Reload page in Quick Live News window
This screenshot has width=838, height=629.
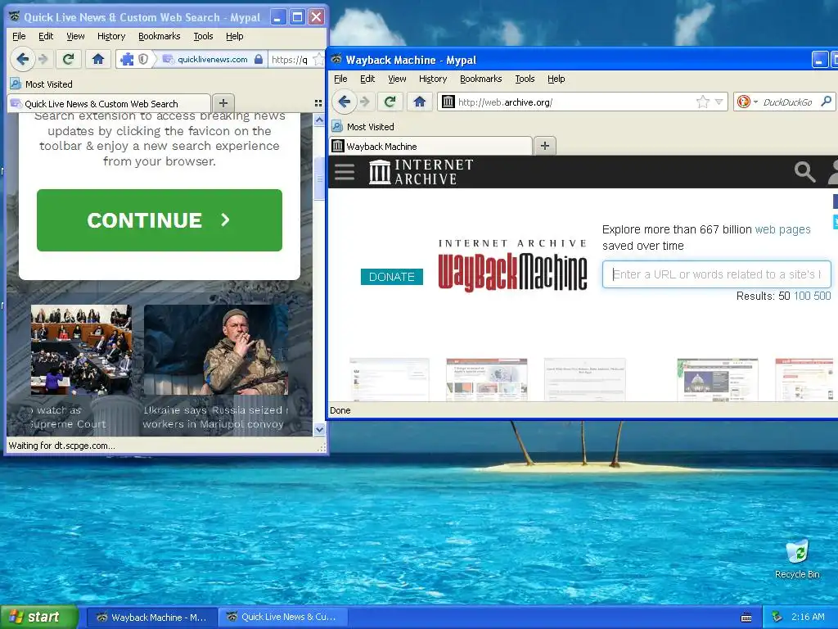69,59
